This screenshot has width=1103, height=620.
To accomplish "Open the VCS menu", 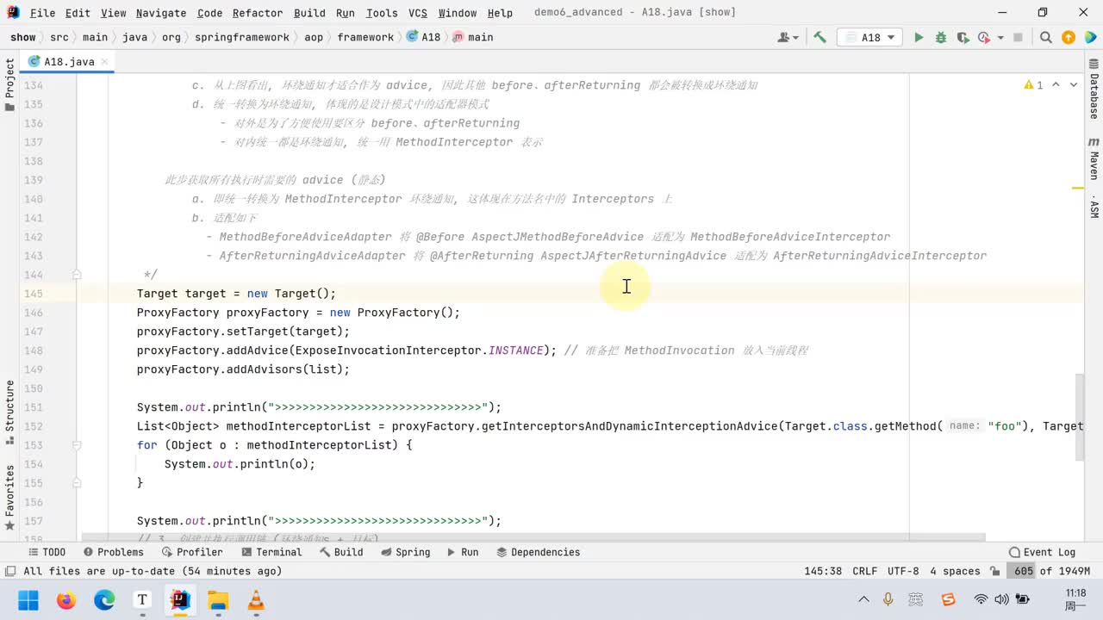I will 418,13.
